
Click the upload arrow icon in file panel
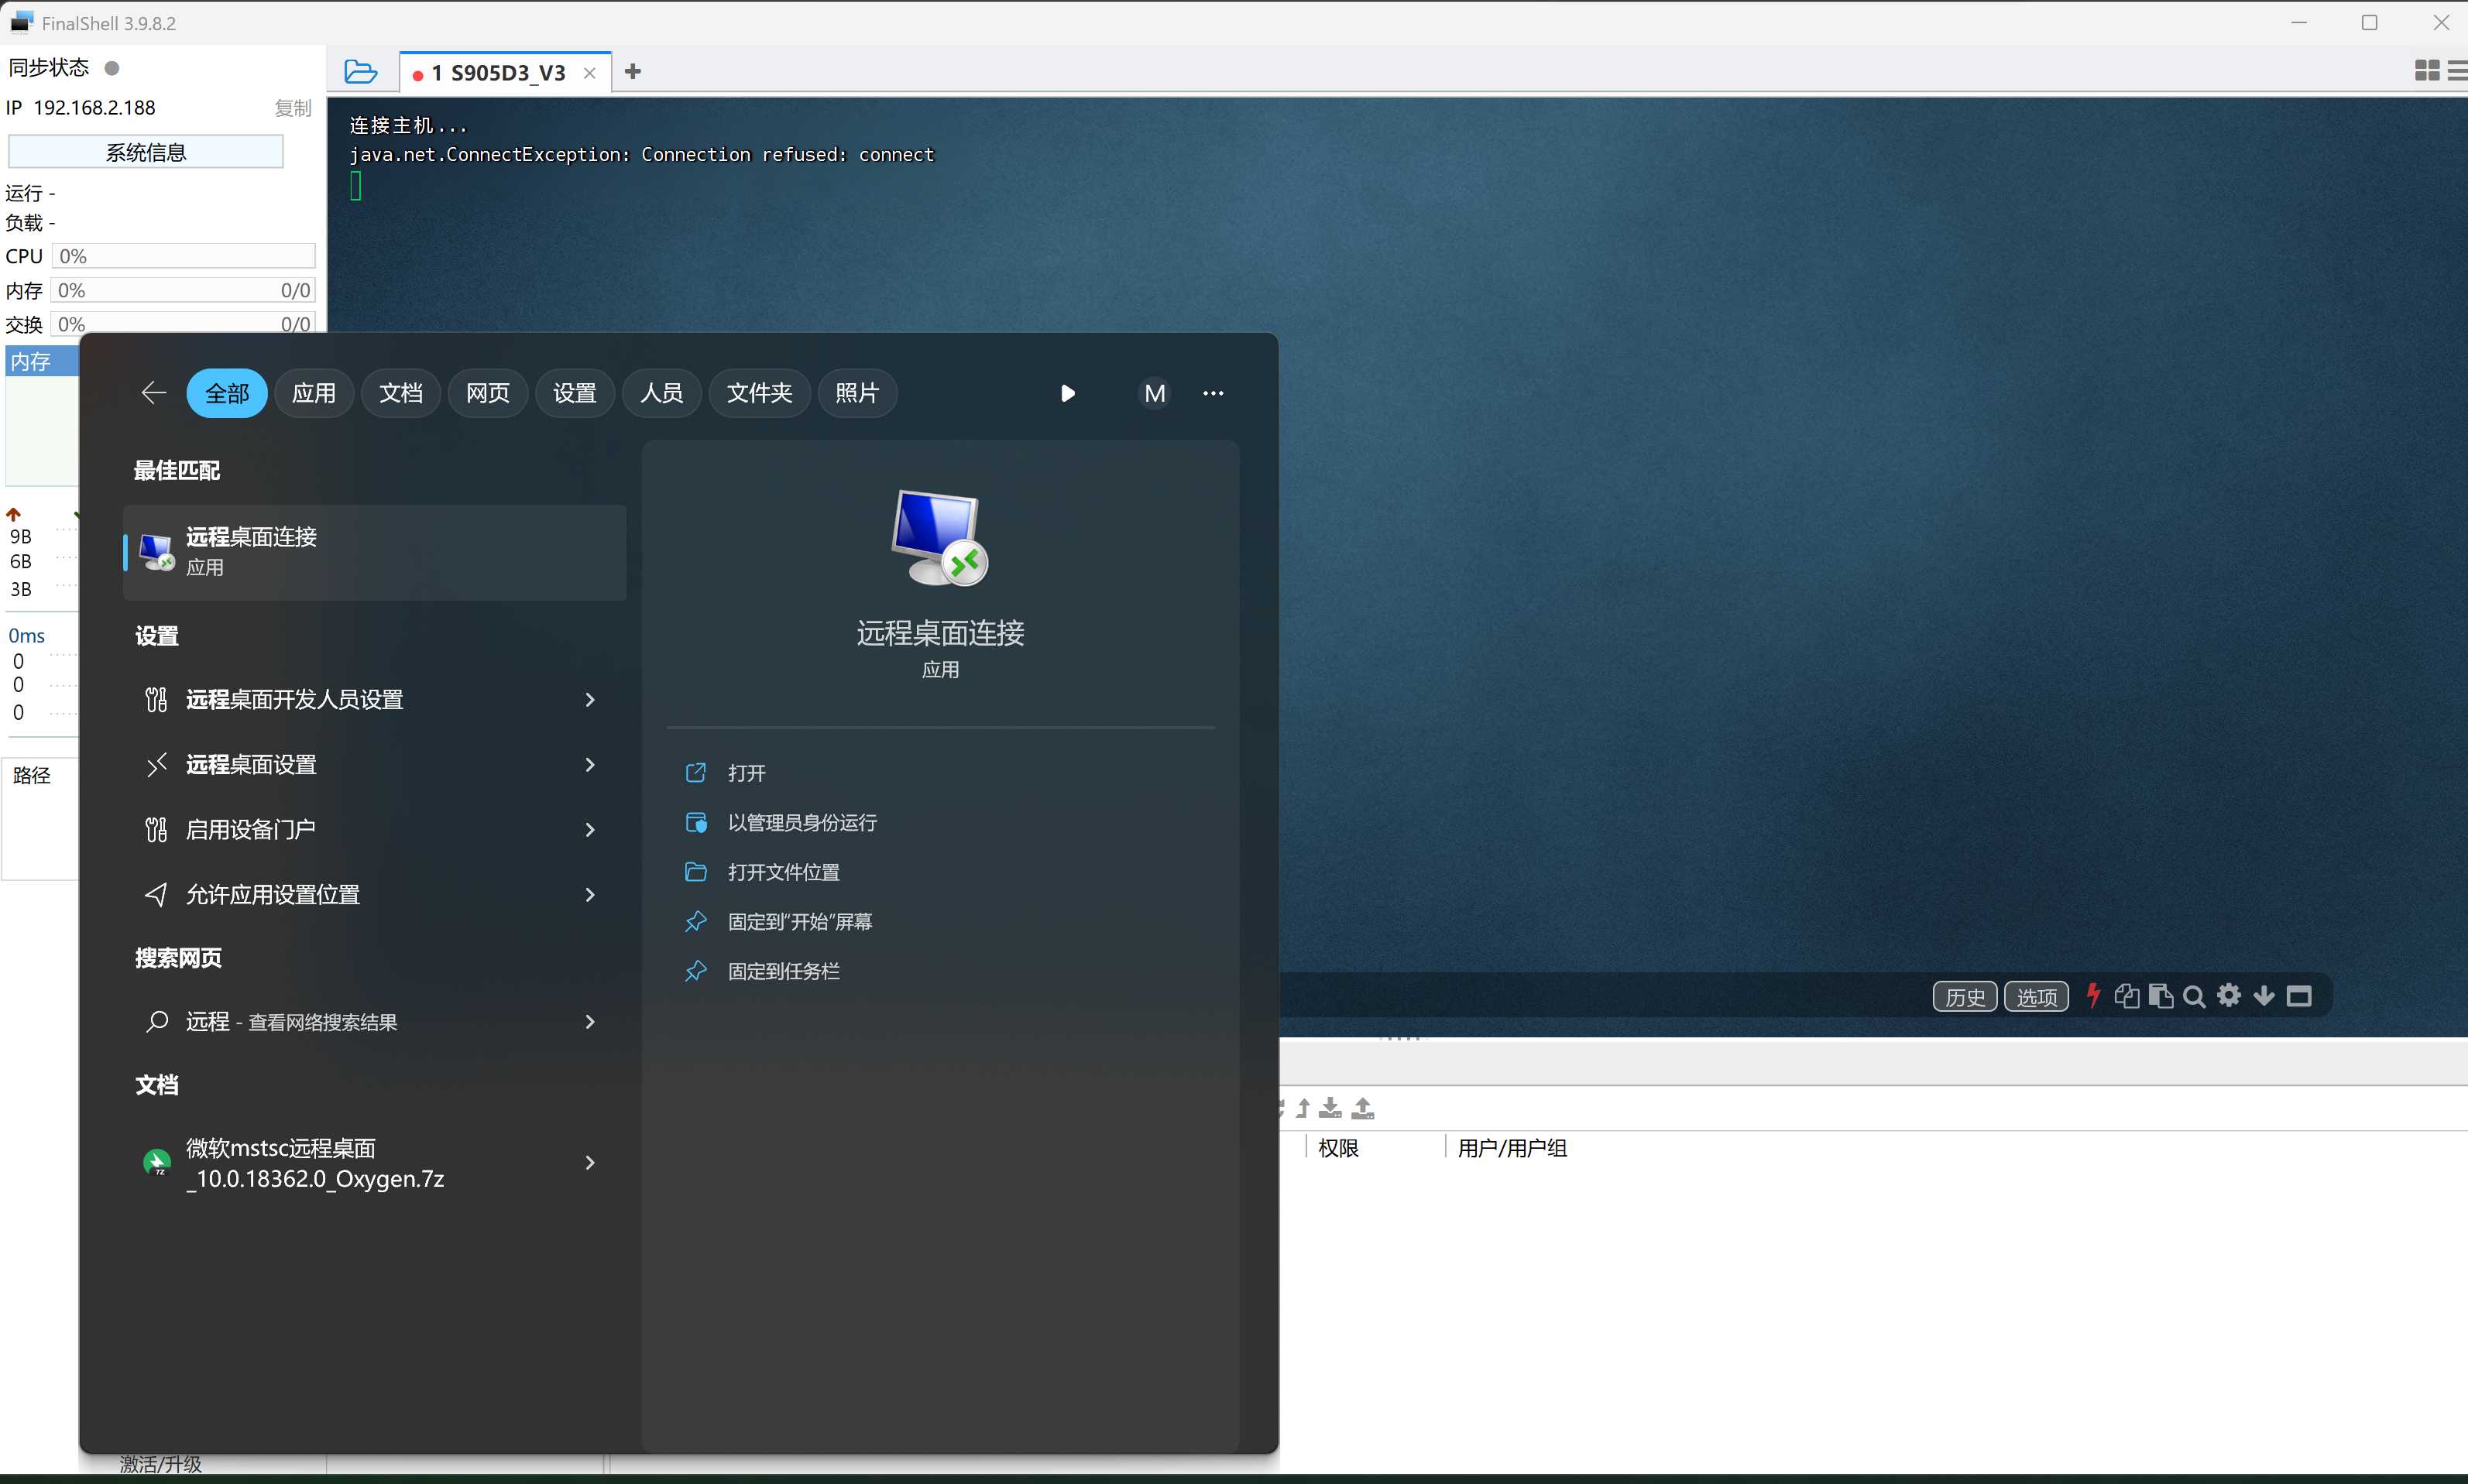[1303, 1108]
